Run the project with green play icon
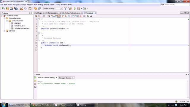 point(75,9)
